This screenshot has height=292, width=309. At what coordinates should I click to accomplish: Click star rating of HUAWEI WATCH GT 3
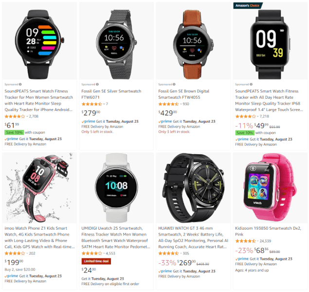click(x=168, y=253)
